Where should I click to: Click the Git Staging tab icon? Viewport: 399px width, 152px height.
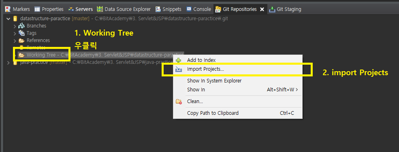point(272,9)
